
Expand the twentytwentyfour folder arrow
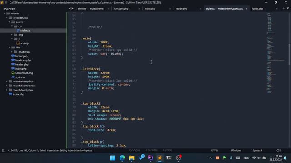pyautogui.click(x=7, y=81)
